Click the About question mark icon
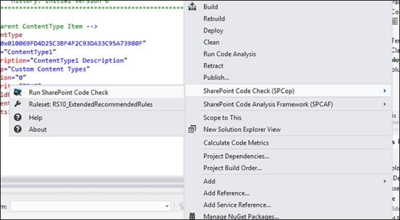Screen dimensions: 400x220 click(18, 129)
